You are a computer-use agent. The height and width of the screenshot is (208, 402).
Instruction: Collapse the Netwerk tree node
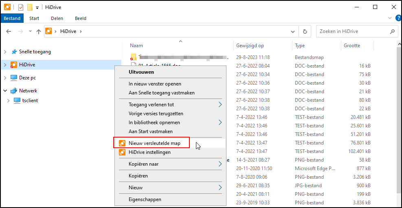[5, 91]
